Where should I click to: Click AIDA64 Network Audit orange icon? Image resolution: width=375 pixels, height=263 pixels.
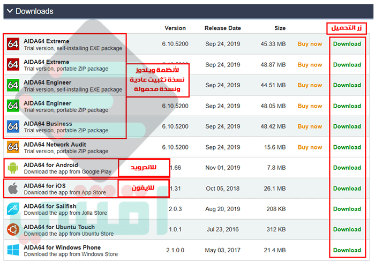13,147
